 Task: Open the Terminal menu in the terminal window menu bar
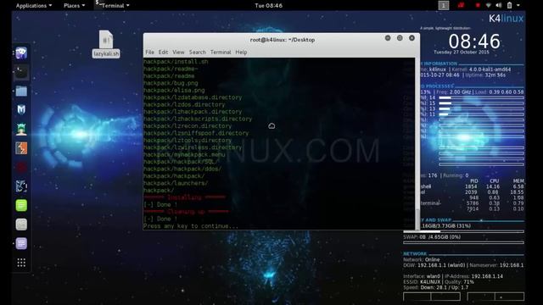point(221,53)
